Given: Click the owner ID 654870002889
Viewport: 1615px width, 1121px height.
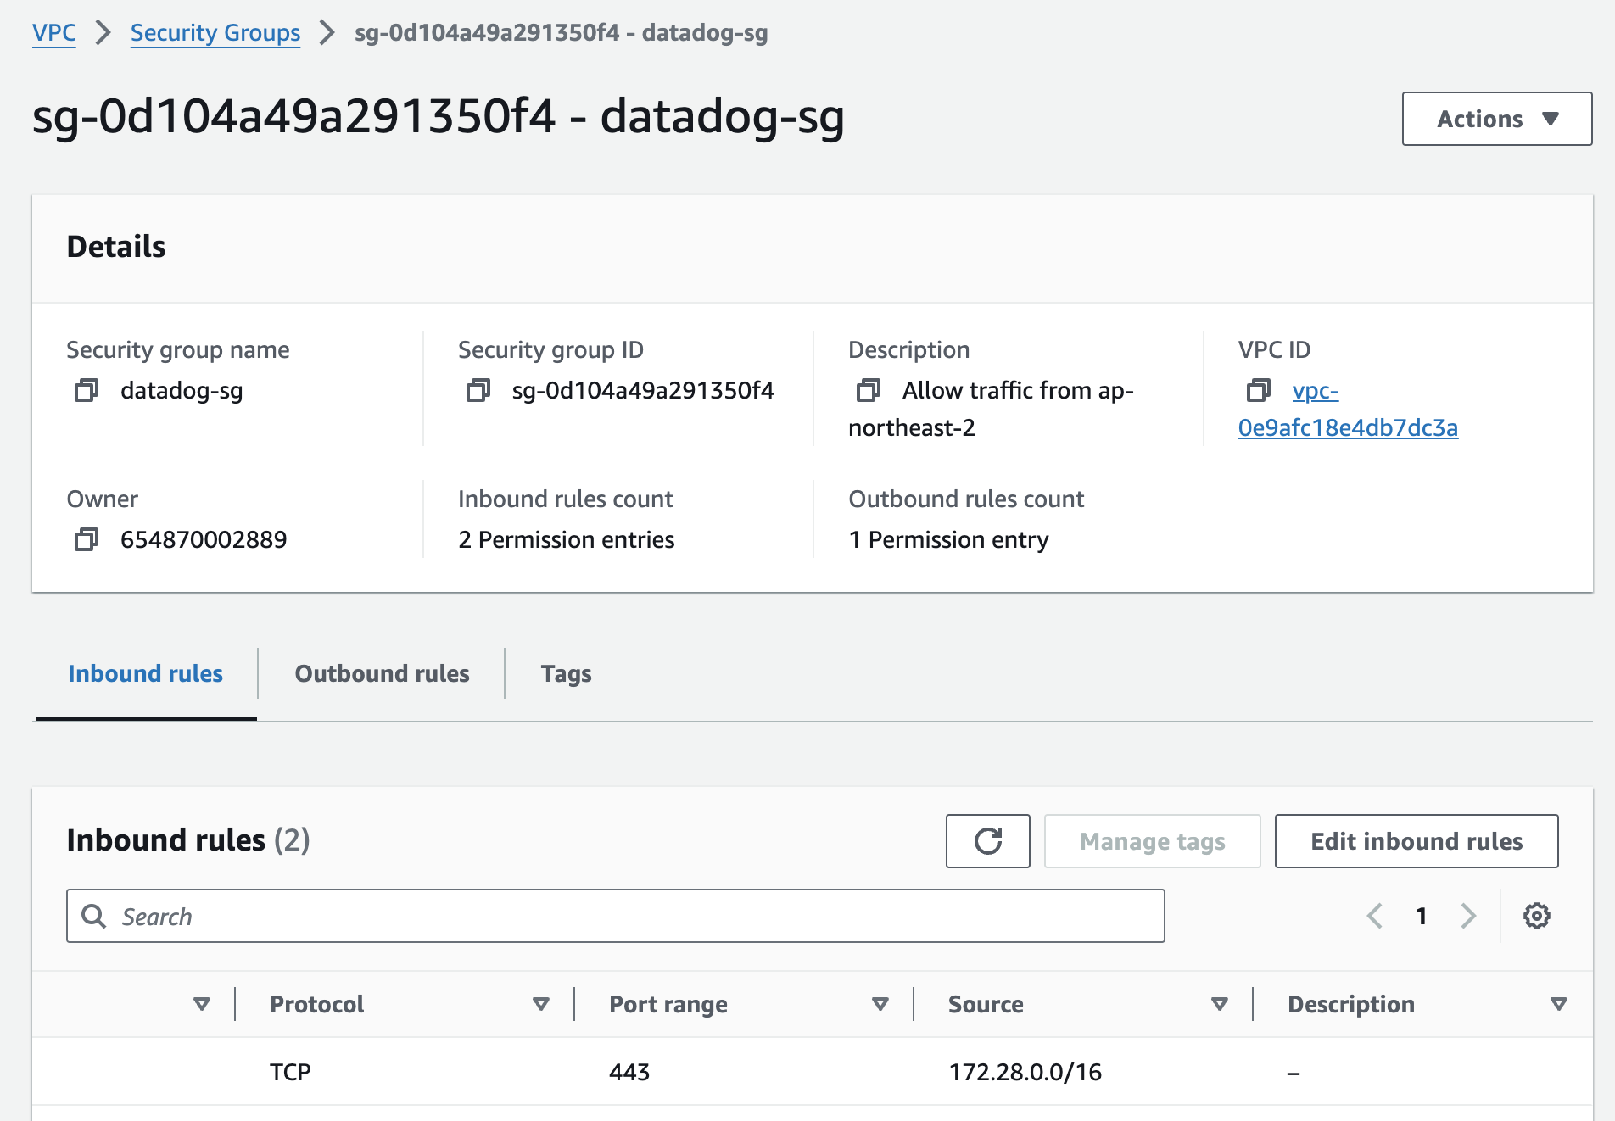Looking at the screenshot, I should 204,539.
